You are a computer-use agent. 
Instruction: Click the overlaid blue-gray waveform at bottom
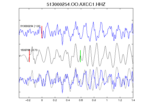point(76,80)
